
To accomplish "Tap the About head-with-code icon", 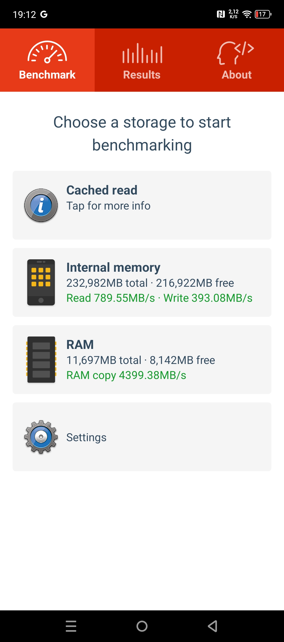I will [236, 53].
